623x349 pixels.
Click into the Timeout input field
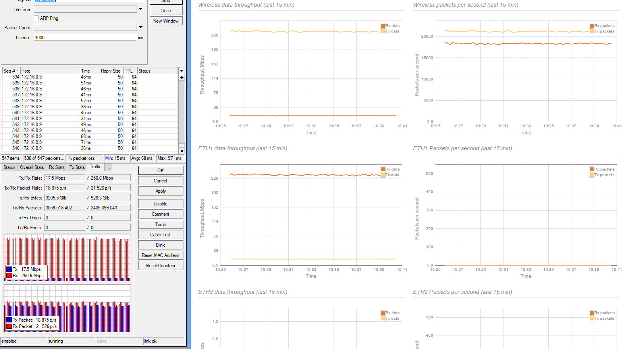85,38
